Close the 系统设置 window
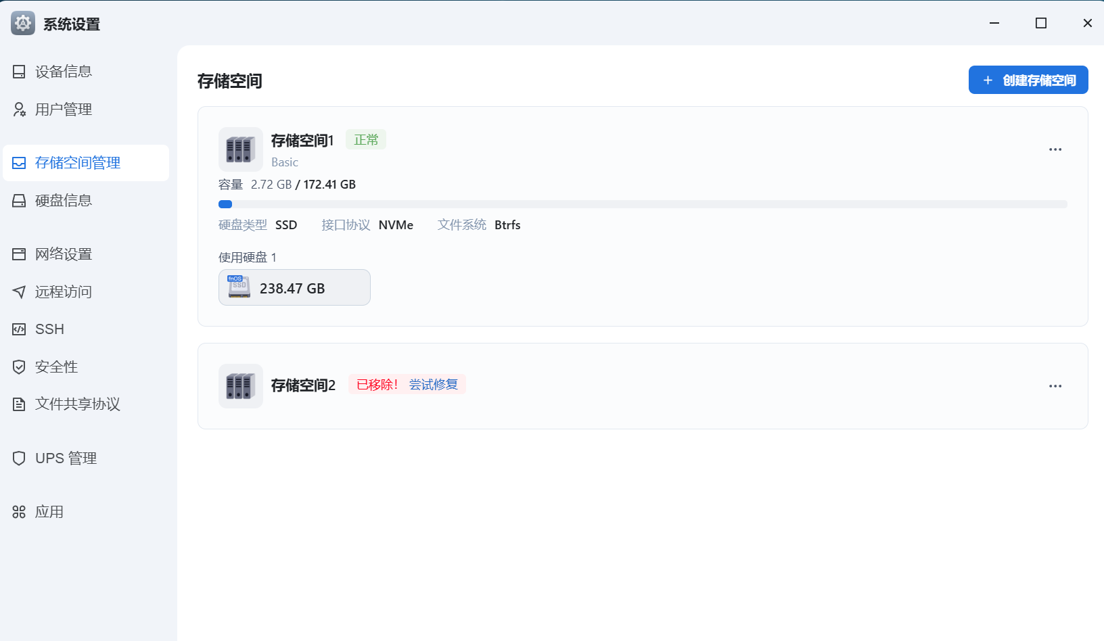 click(1088, 23)
